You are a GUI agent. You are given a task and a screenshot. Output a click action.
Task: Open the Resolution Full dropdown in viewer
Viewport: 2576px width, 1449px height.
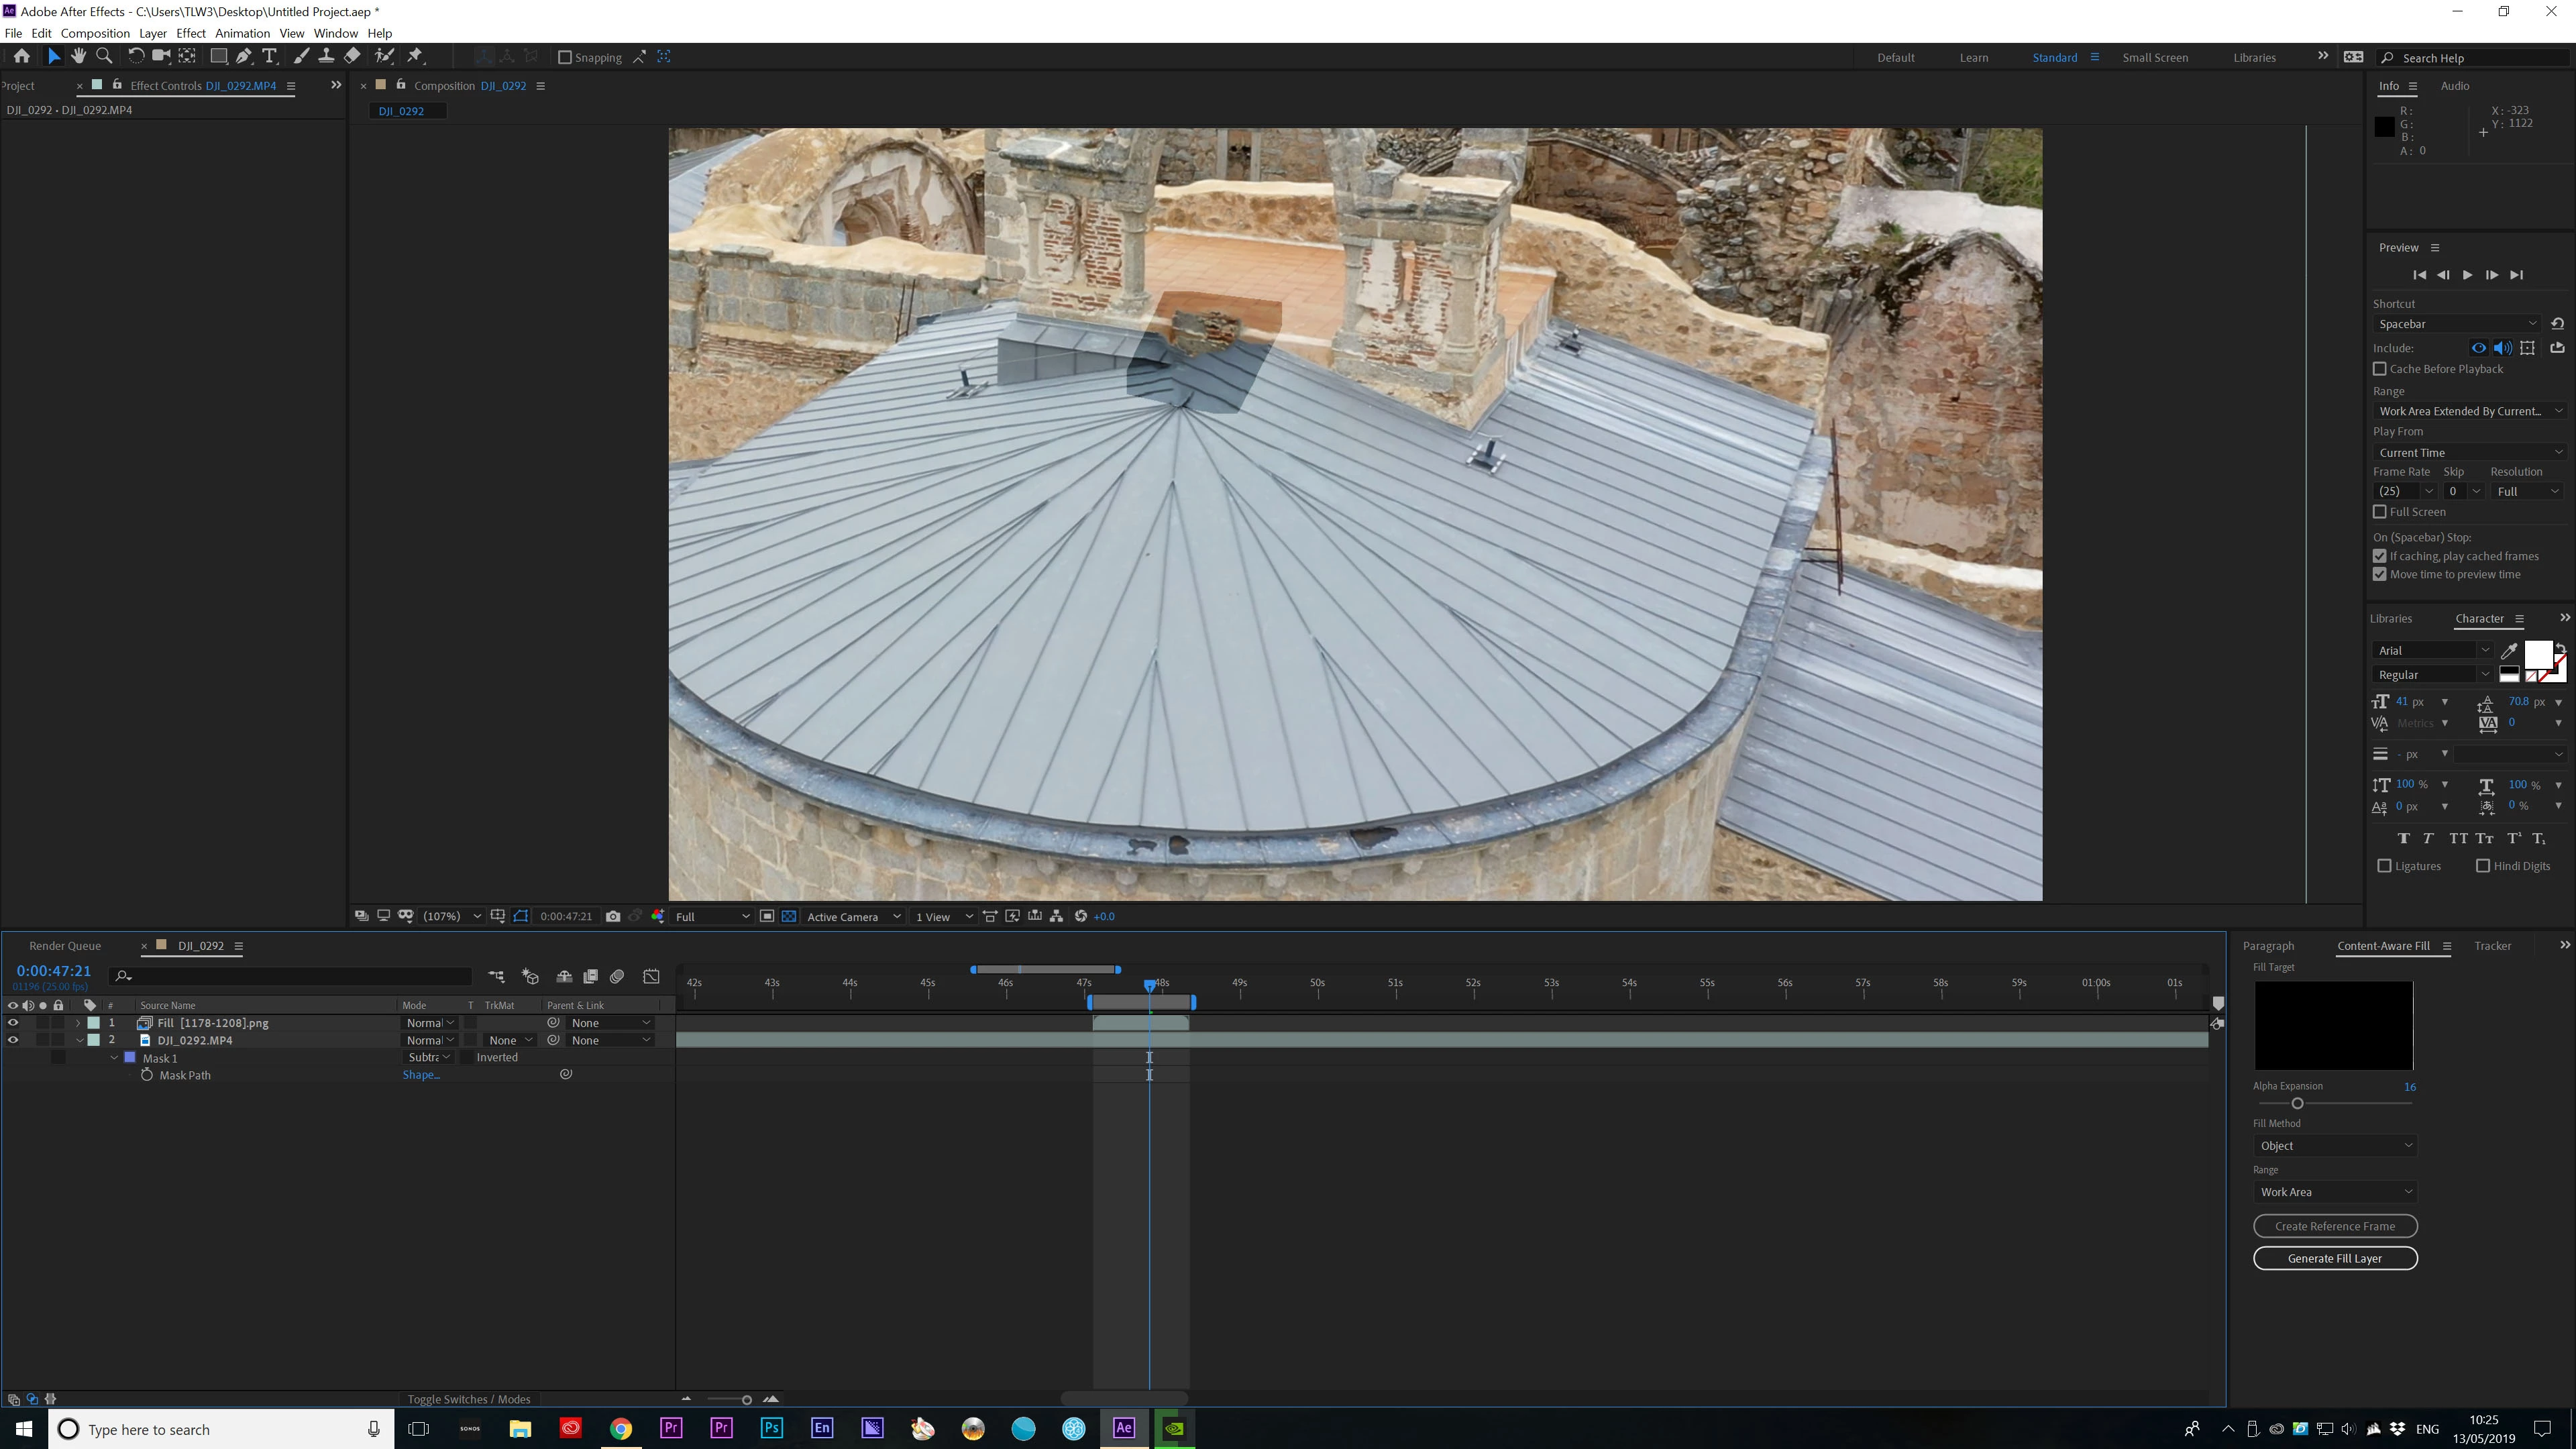tap(712, 916)
